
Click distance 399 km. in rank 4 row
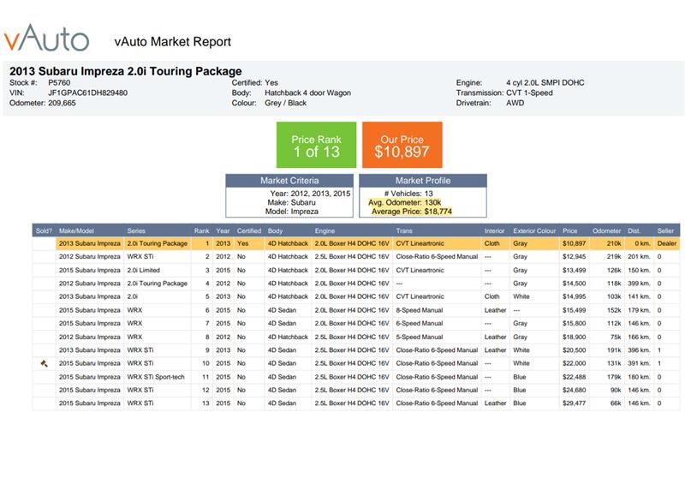(639, 284)
